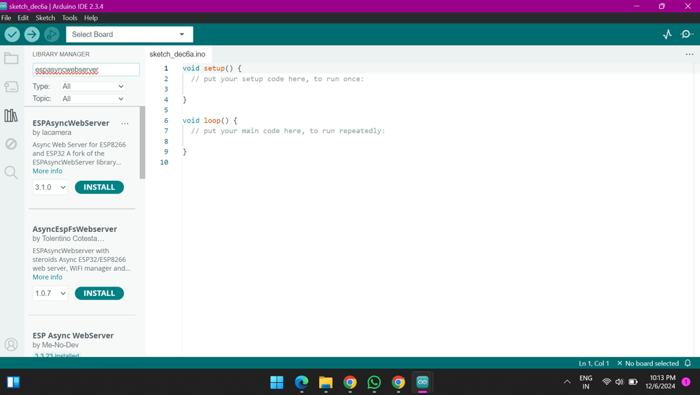700x395 pixels.
Task: Click the ESP Async WebServer library title
Action: pos(72,336)
